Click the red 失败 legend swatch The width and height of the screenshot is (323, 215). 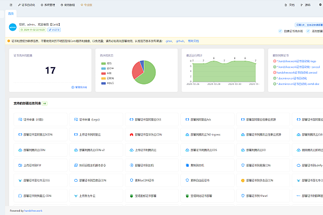[103, 73]
